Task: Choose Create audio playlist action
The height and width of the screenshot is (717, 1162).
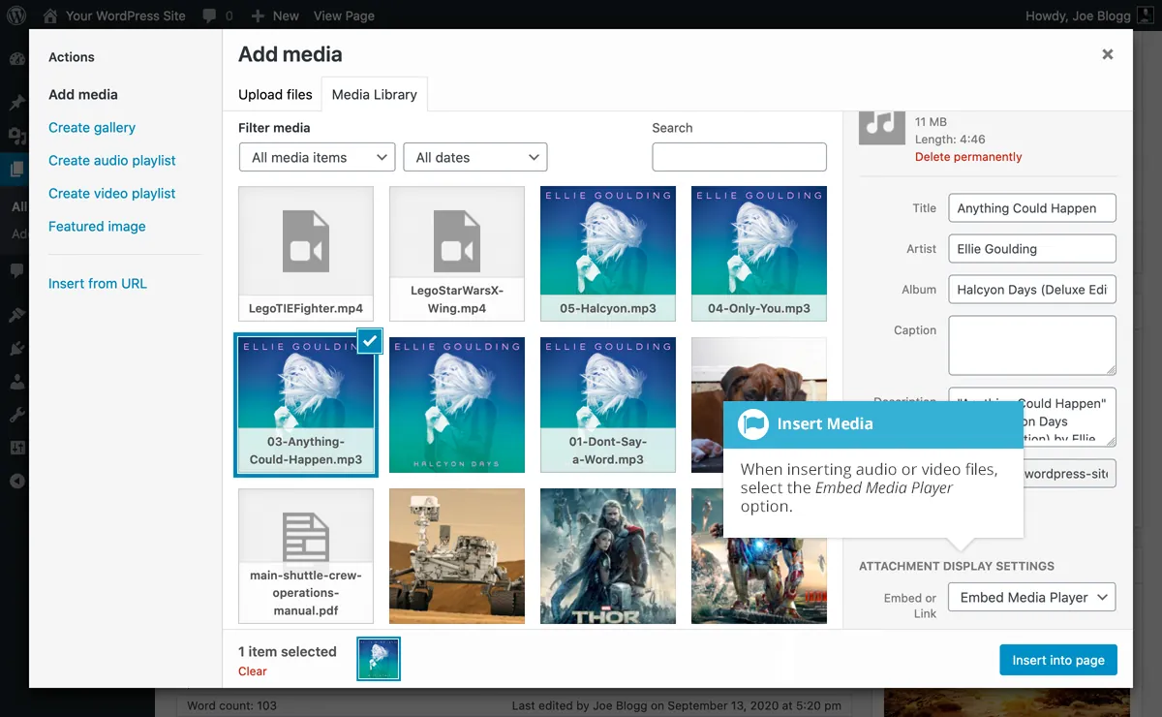Action: coord(112,160)
